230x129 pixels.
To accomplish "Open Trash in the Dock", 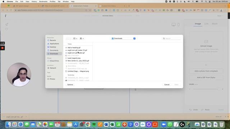I will coord(221,124).
